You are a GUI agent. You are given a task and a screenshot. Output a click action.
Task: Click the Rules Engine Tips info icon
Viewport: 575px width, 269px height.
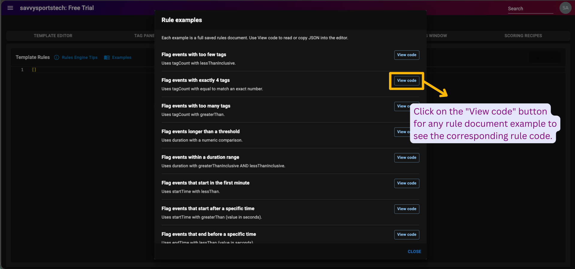pyautogui.click(x=57, y=57)
